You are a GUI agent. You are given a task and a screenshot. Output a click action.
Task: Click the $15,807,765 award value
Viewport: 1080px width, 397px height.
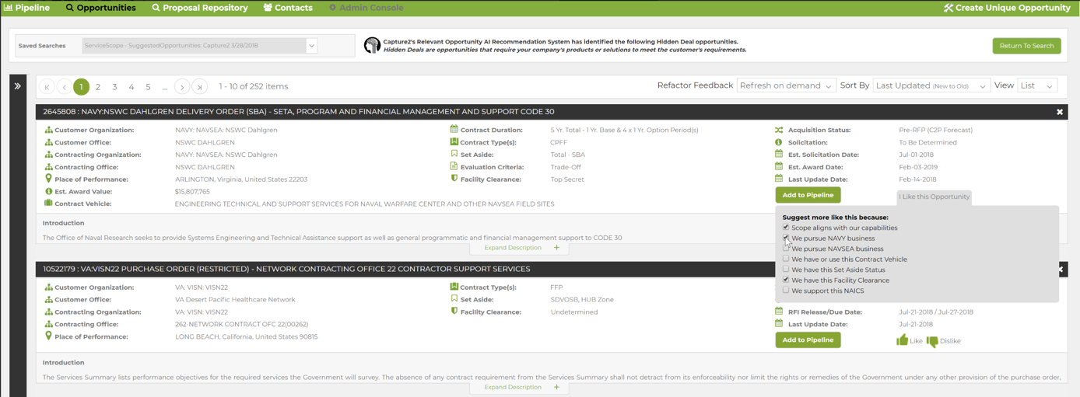click(x=192, y=191)
